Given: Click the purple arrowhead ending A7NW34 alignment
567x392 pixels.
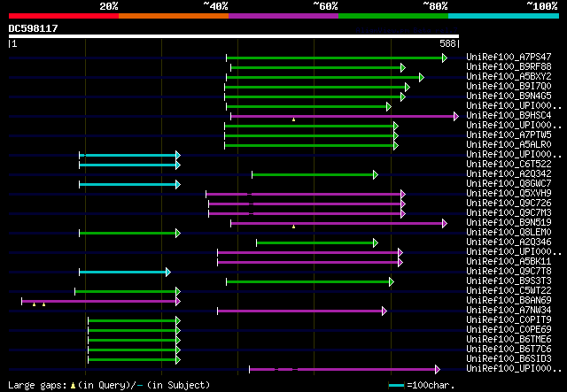Looking at the screenshot, I should [384, 311].
